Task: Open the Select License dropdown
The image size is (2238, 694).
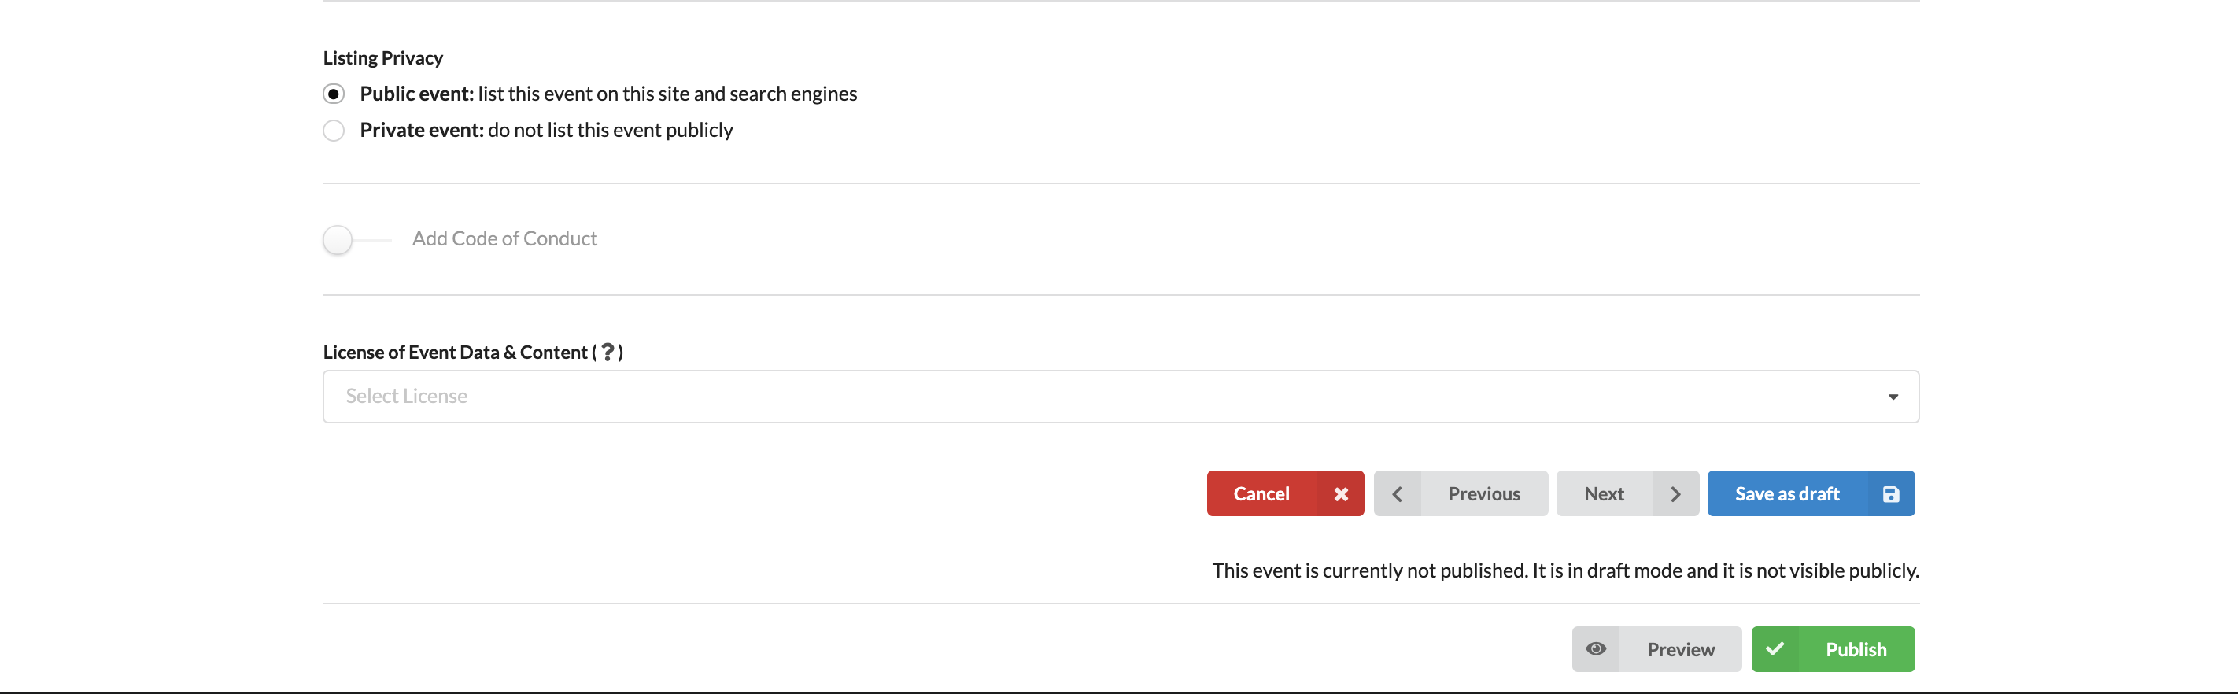Action: click(1121, 397)
